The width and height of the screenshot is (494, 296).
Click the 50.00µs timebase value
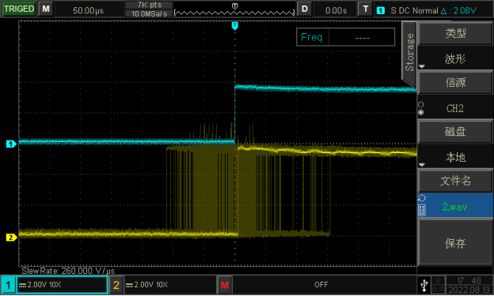tap(88, 10)
